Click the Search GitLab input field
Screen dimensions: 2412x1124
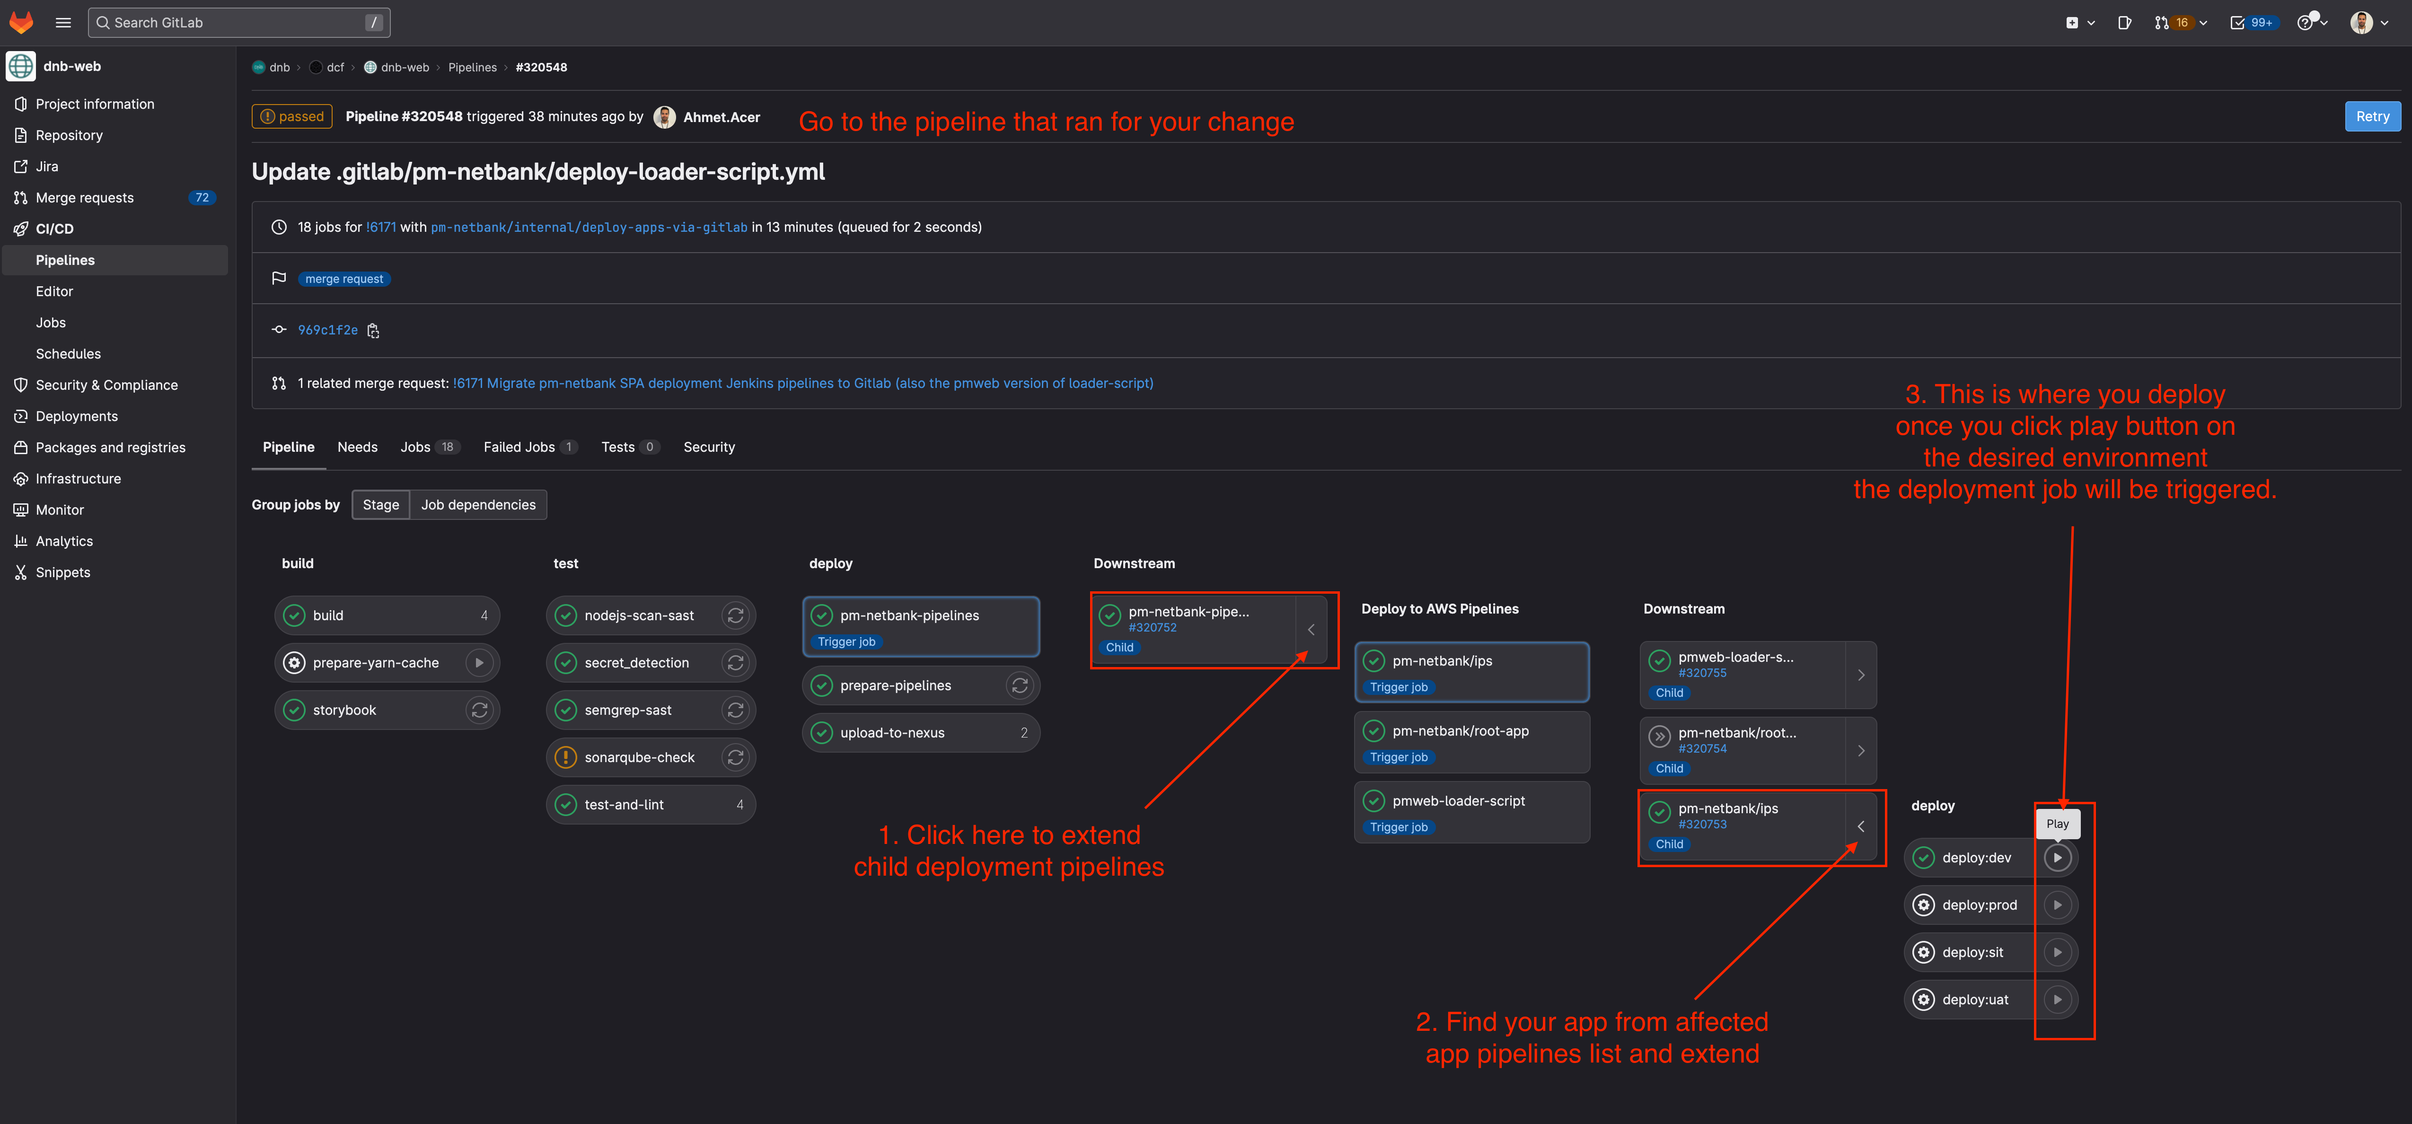(239, 22)
